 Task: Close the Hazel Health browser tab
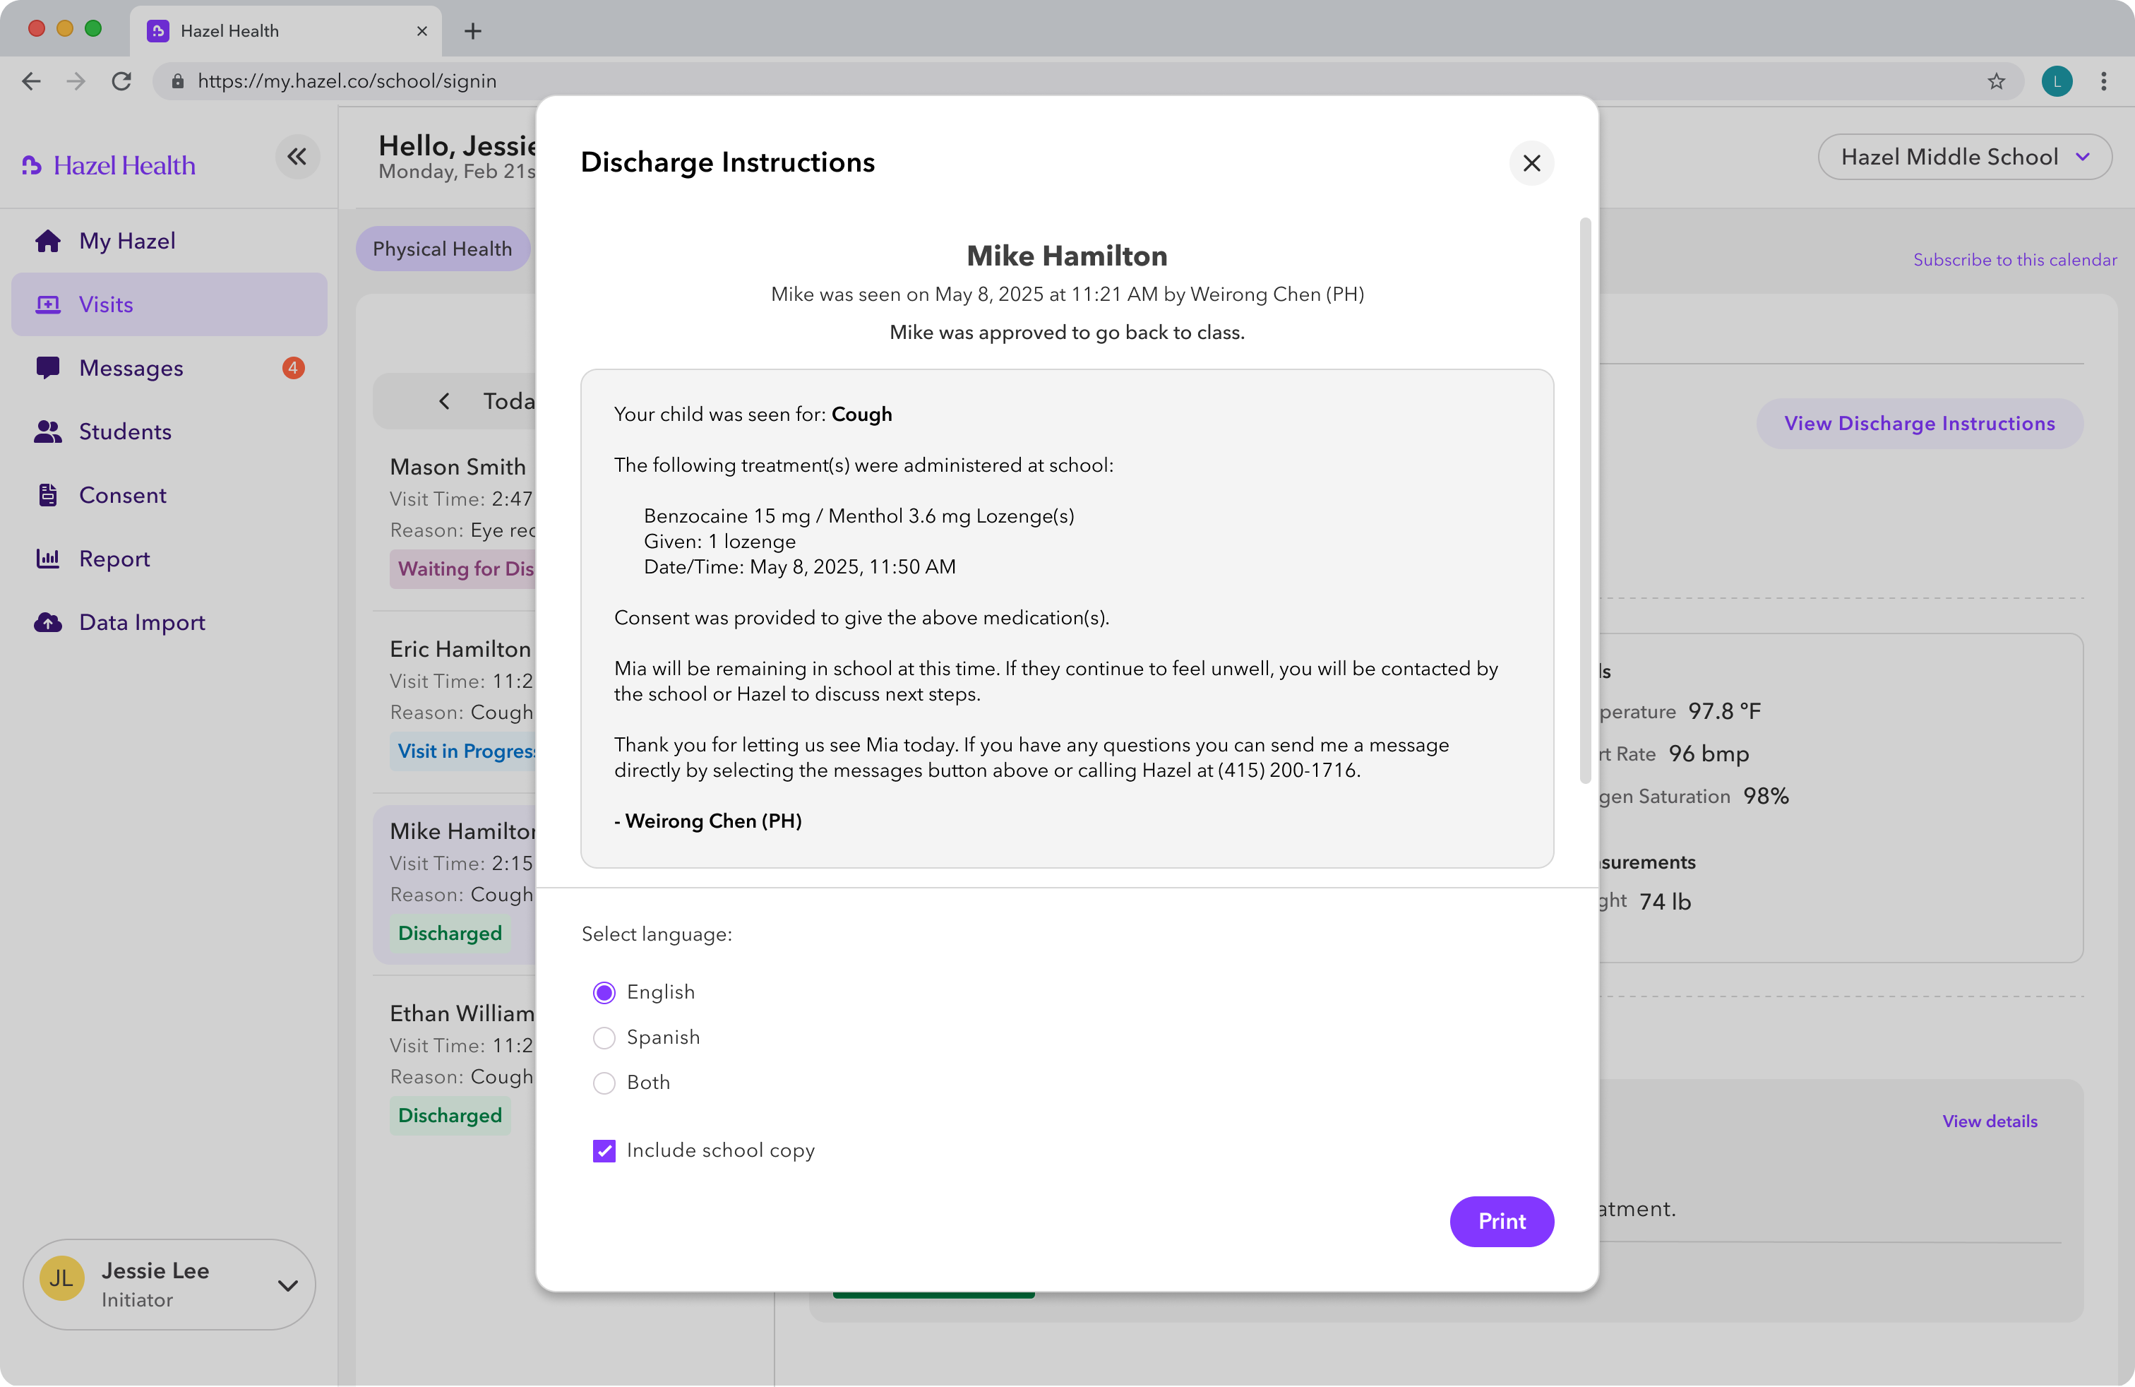(x=421, y=31)
